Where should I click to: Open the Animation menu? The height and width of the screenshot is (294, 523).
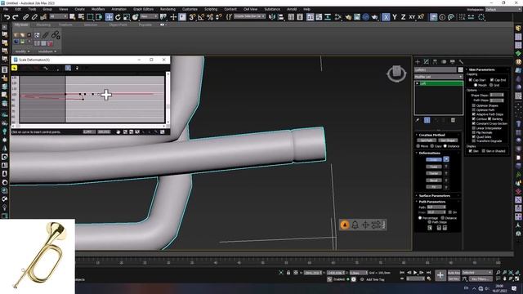click(119, 9)
